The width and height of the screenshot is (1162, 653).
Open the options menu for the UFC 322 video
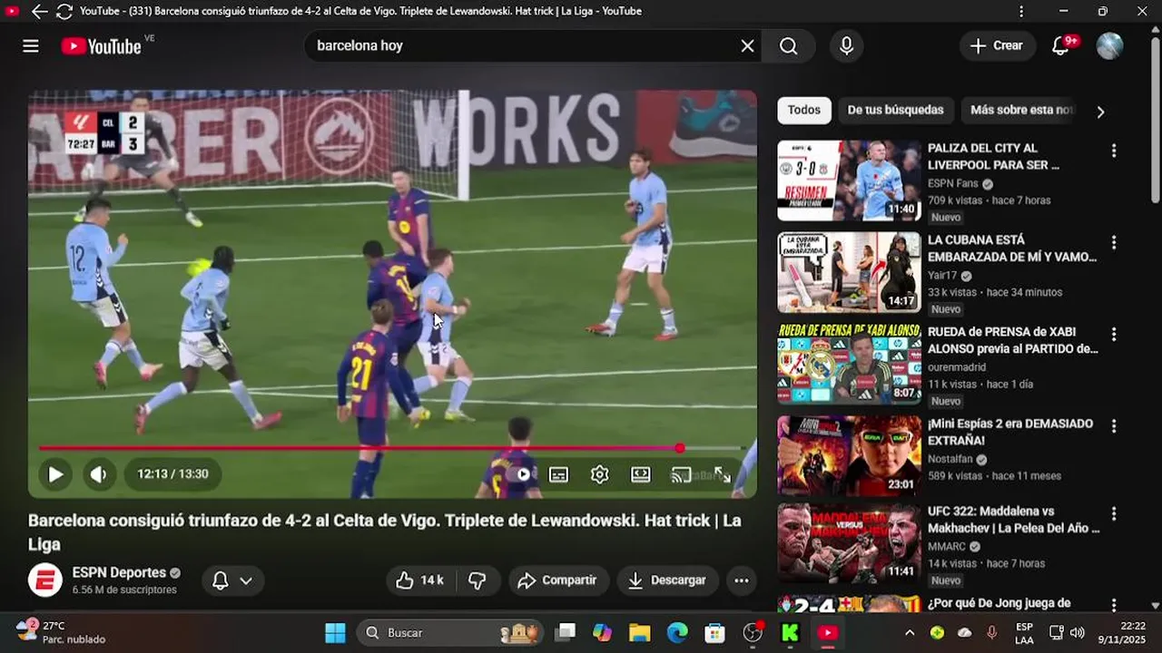1114,513
